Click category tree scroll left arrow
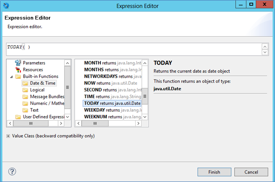 10,124
